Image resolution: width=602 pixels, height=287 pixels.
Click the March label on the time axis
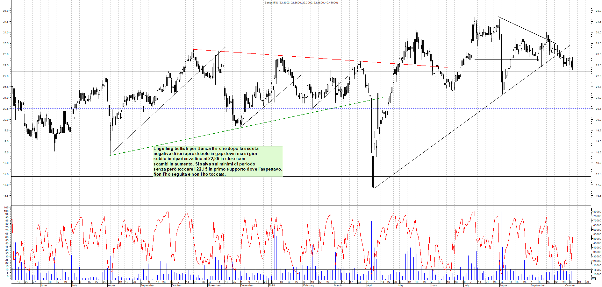(338, 285)
